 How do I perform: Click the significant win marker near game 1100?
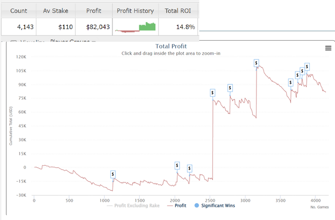(113, 174)
